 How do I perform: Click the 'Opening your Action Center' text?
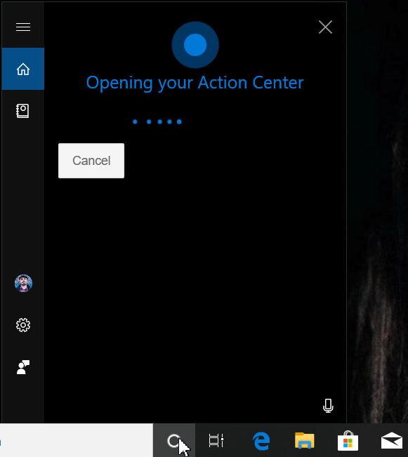(195, 83)
